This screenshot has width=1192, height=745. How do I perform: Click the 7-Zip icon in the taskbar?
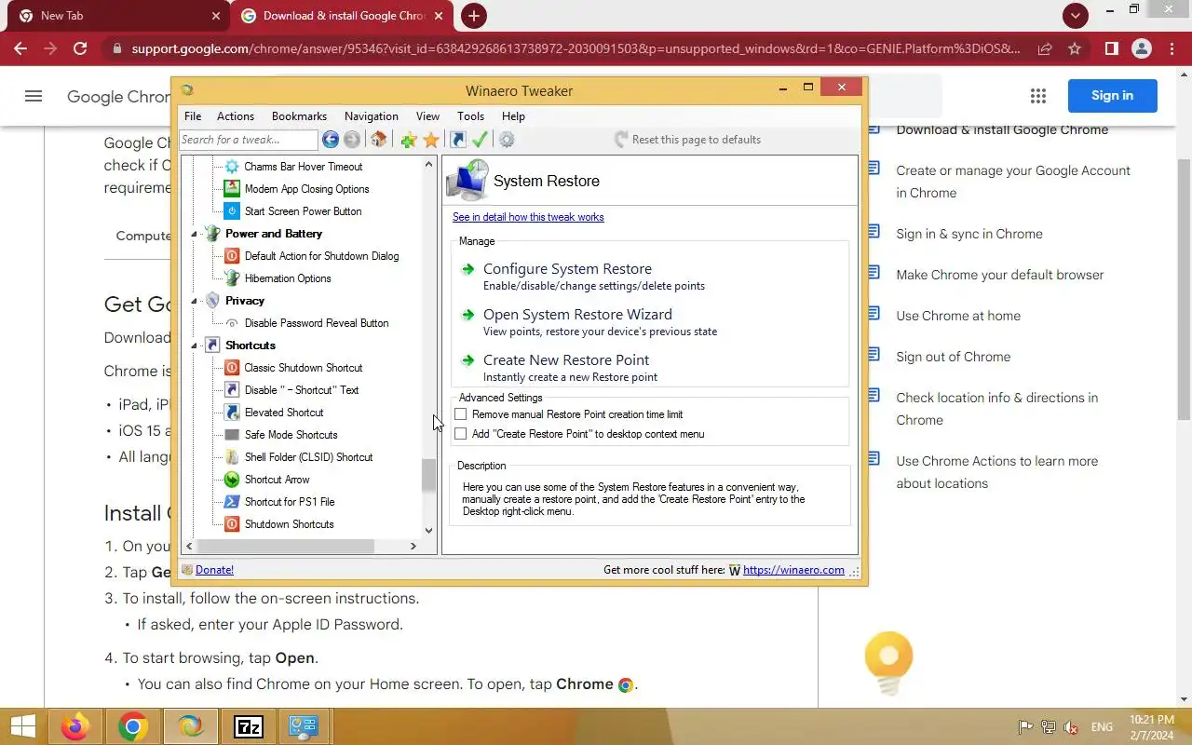pyautogui.click(x=249, y=726)
